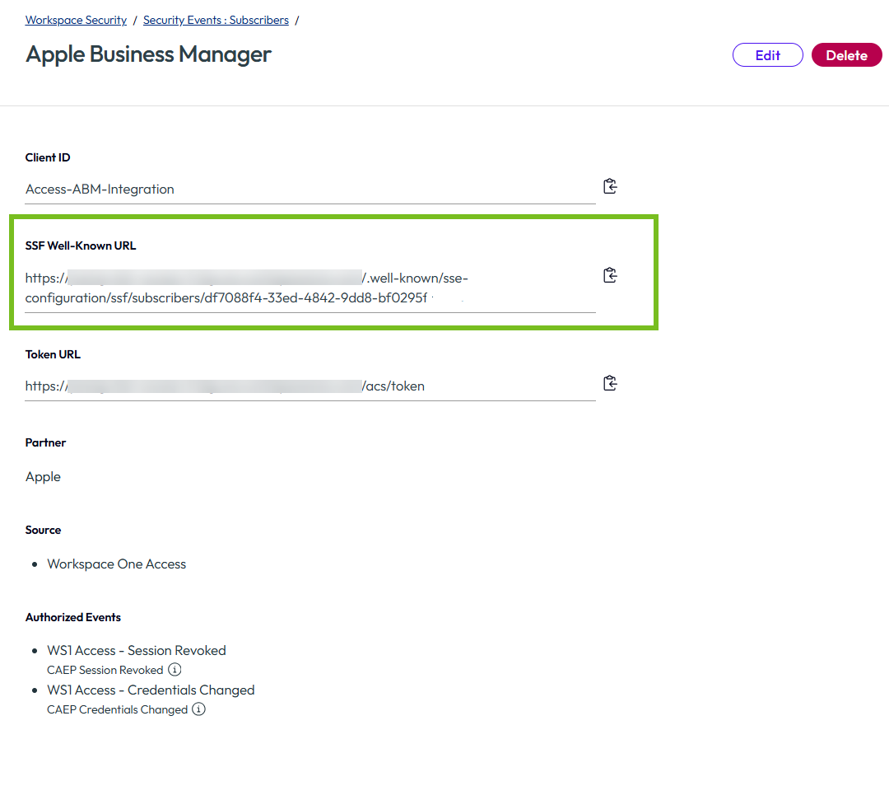Viewport: 889px width, 786px height.
Task: Delete the Apple Business Manager subscriber
Action: click(846, 55)
